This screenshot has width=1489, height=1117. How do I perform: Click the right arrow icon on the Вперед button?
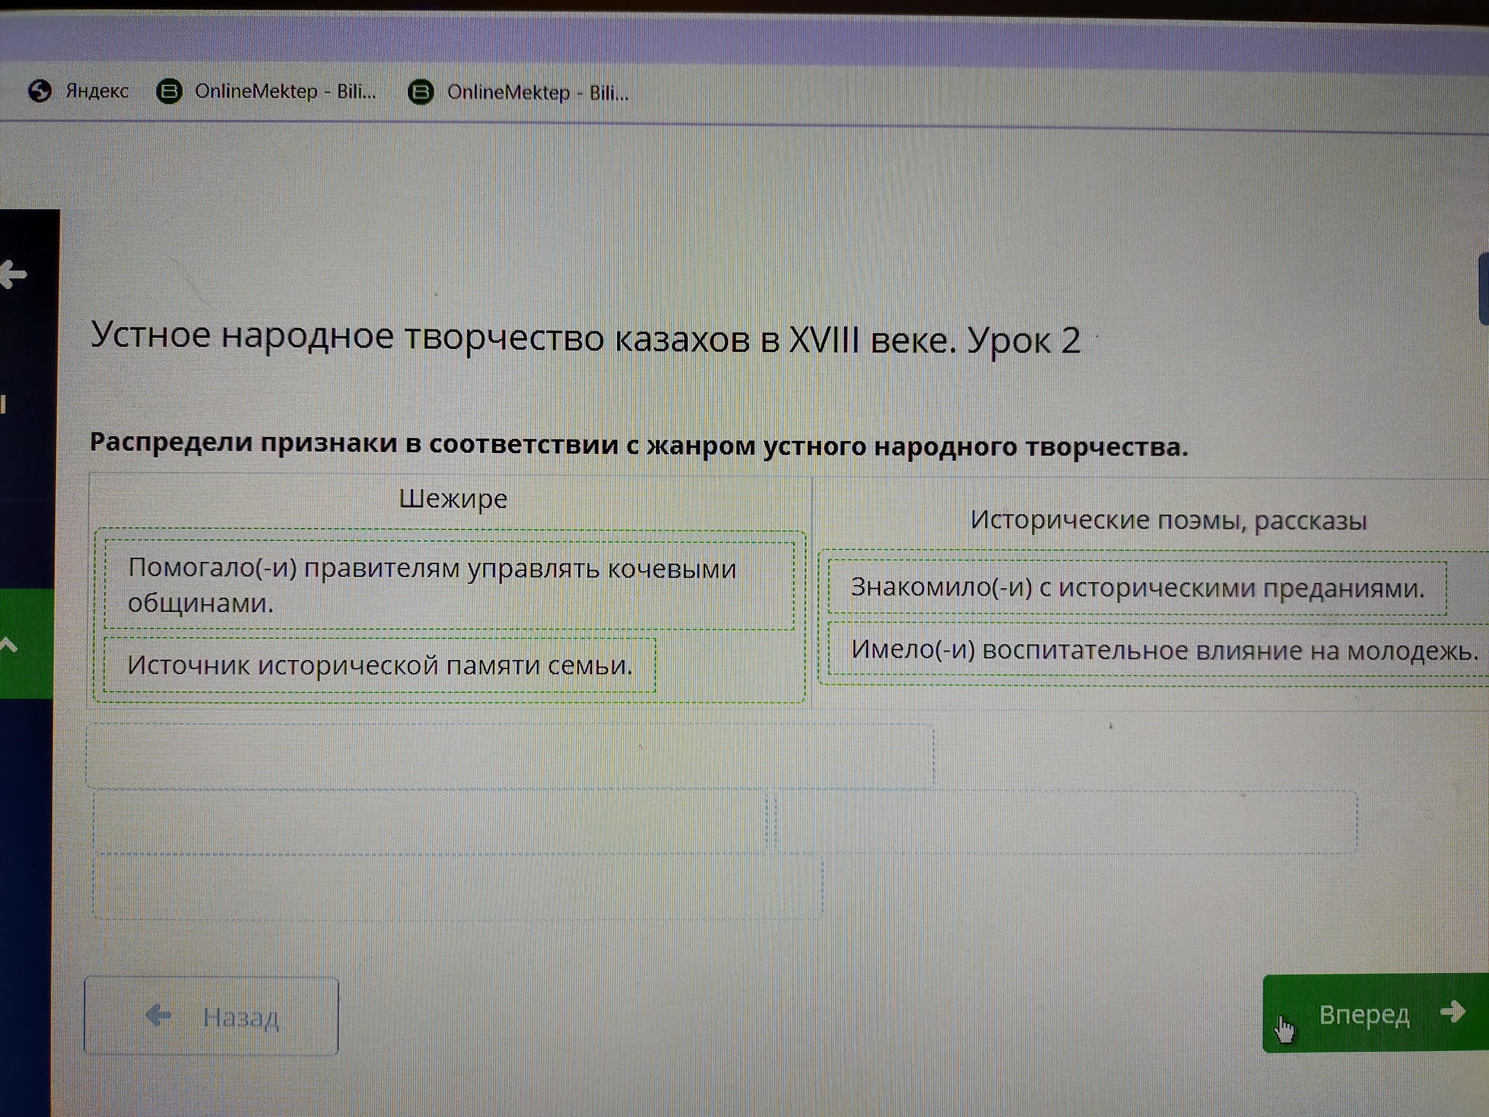(x=1453, y=1011)
